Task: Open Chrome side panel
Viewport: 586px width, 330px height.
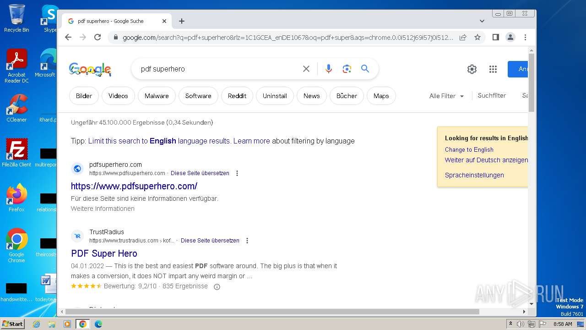Action: (x=495, y=37)
